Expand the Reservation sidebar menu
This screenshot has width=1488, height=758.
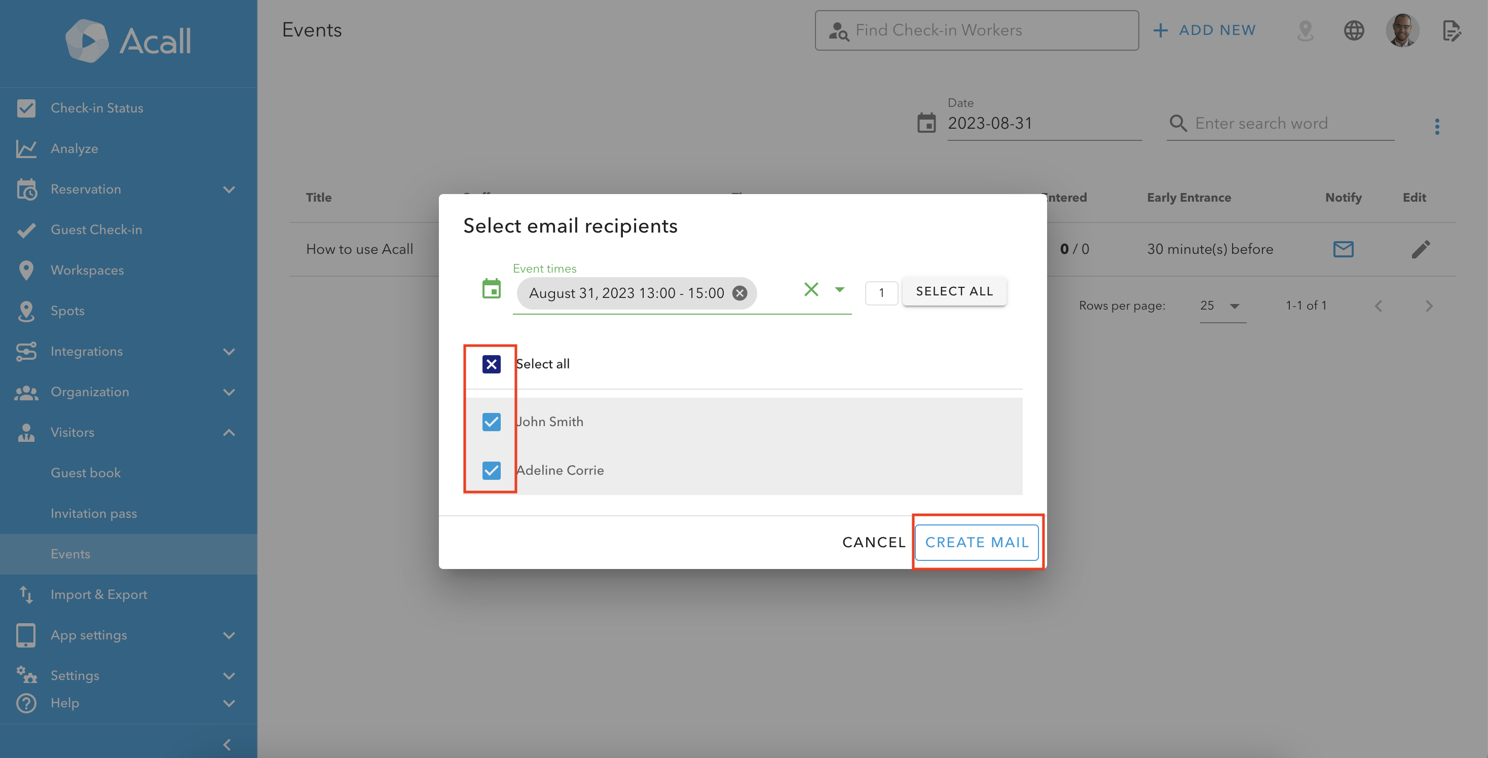click(229, 189)
